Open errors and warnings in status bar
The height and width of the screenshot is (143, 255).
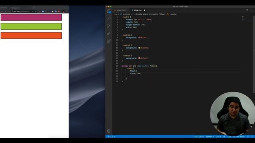111,137
